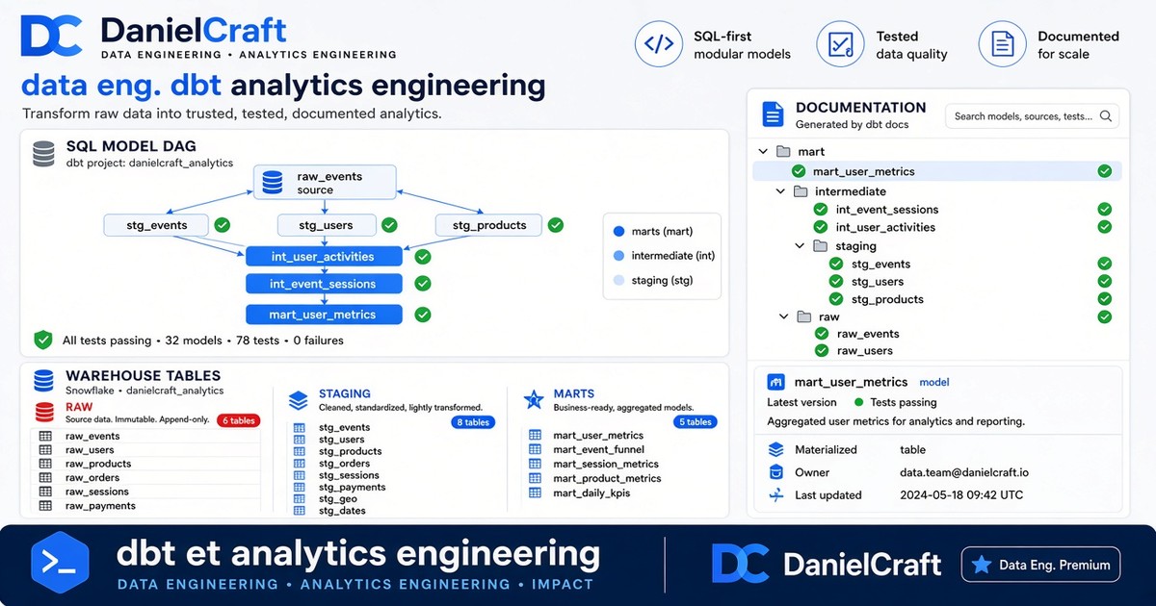Open the mart_user_metrics DAG node
1156x606 pixels.
pyautogui.click(x=324, y=315)
